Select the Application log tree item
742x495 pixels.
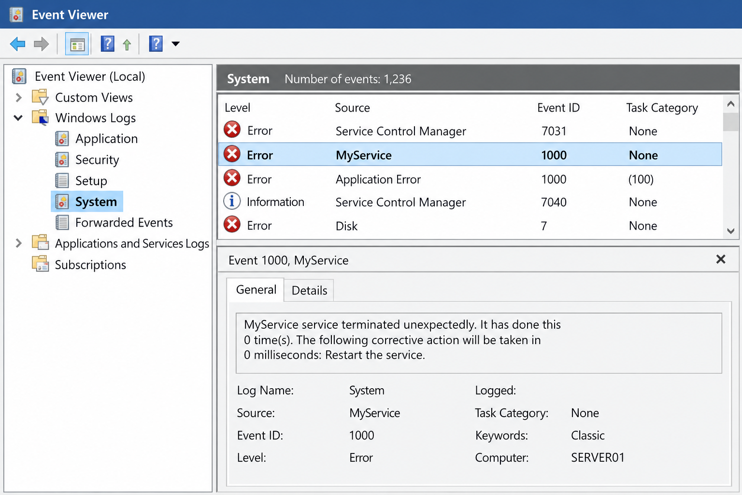(97, 139)
